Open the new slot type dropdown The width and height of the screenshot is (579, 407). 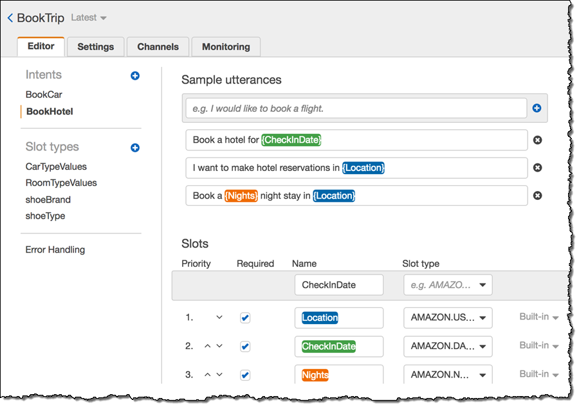tap(448, 285)
